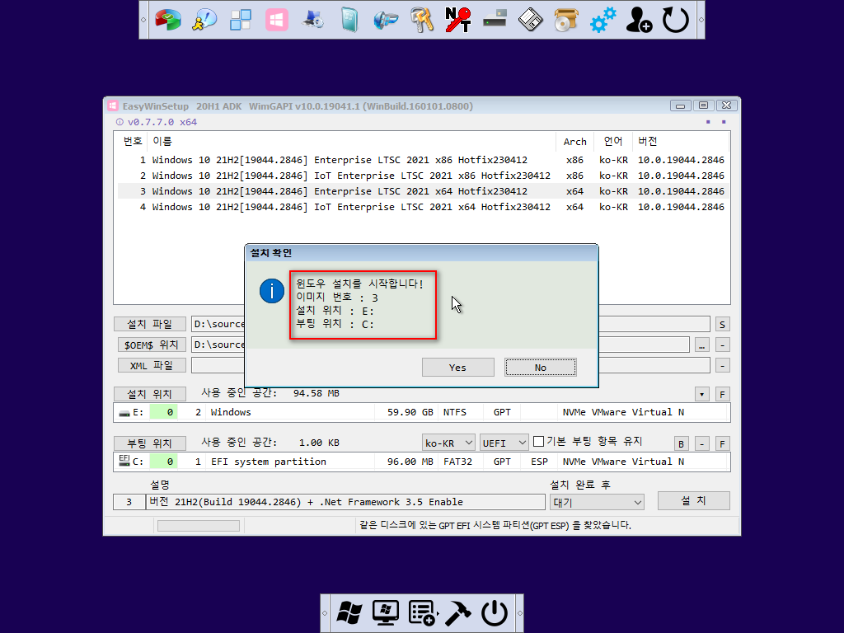This screenshot has width=844, height=633.
Task: Toggle the 기본 부팅 항목 유지 checkbox
Action: point(538,442)
